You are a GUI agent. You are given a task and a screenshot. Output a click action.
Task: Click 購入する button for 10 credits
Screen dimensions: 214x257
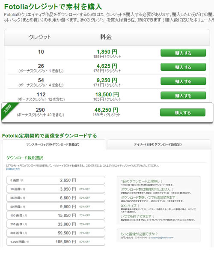[x=183, y=53]
